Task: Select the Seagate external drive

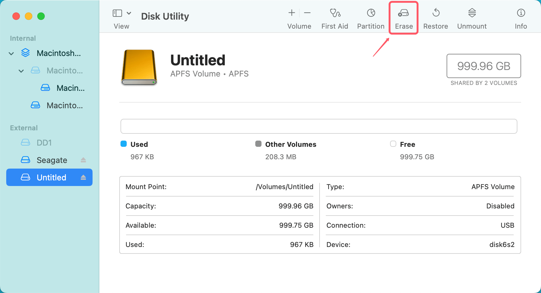Action: tap(52, 160)
